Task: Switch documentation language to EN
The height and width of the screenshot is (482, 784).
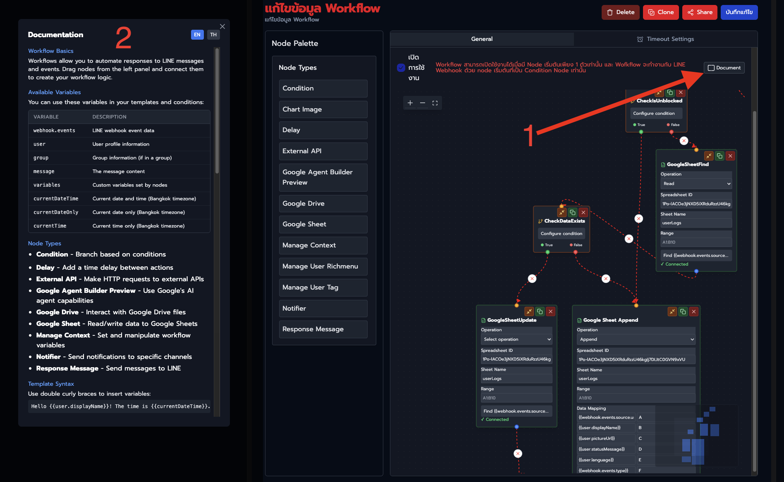Action: coord(197,35)
